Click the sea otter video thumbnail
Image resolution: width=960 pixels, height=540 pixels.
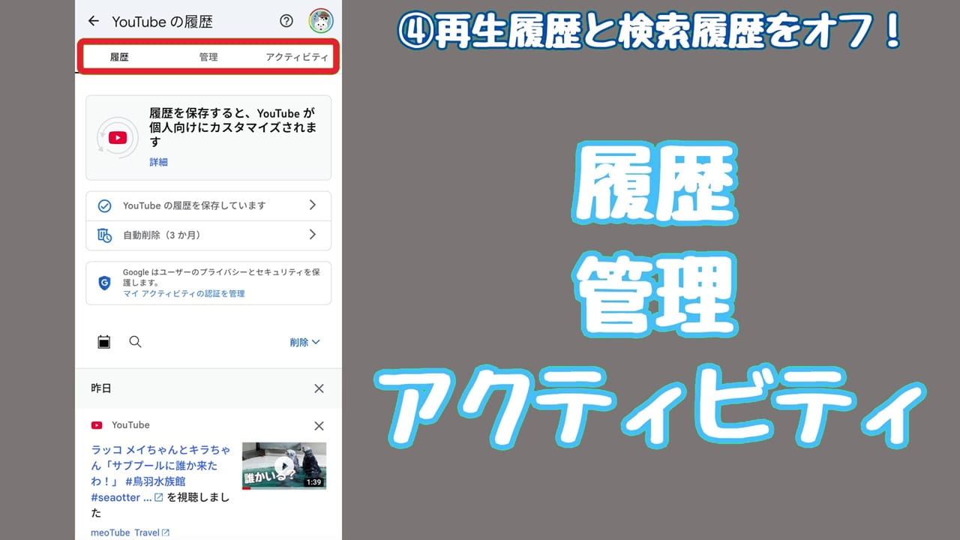click(284, 466)
